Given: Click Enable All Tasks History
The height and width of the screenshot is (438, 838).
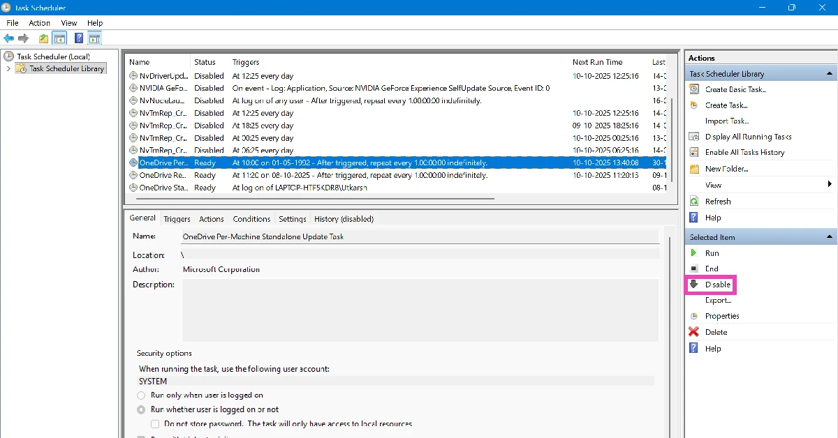Looking at the screenshot, I should pos(744,152).
